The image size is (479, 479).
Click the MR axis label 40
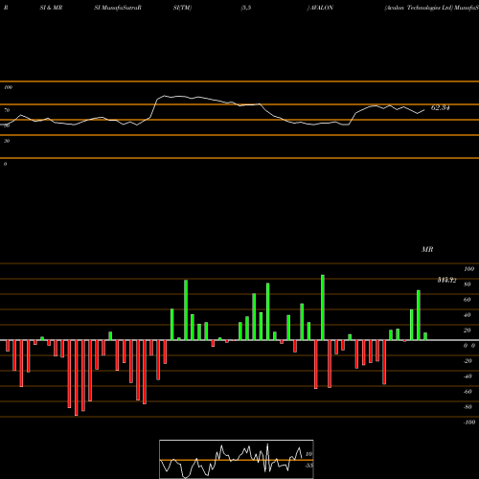tap(468, 315)
